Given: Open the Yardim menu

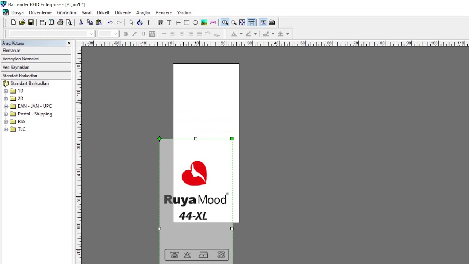Looking at the screenshot, I should 184,12.
